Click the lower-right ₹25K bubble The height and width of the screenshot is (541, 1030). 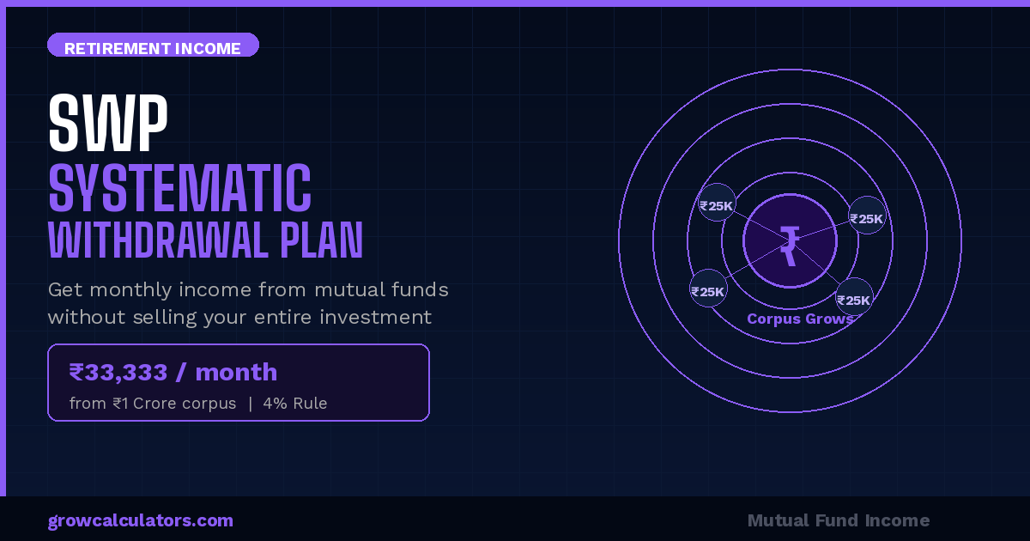click(x=854, y=298)
